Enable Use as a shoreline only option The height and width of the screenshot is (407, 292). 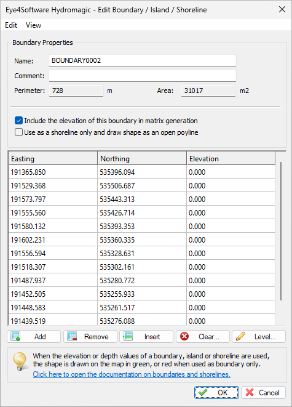(18, 132)
